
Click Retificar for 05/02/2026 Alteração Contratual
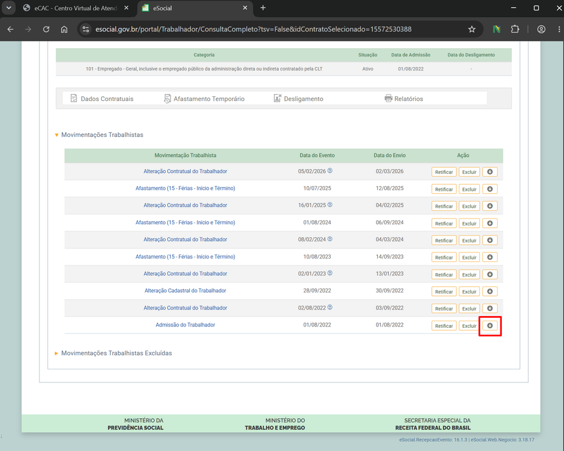pos(444,172)
